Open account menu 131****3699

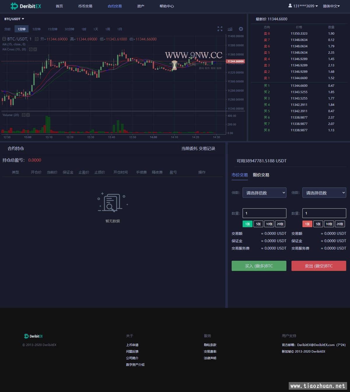coord(305,6)
